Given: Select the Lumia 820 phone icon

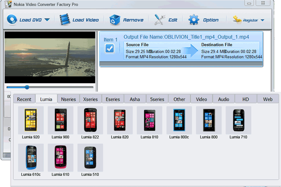Looking at the screenshot, I should (120, 120).
